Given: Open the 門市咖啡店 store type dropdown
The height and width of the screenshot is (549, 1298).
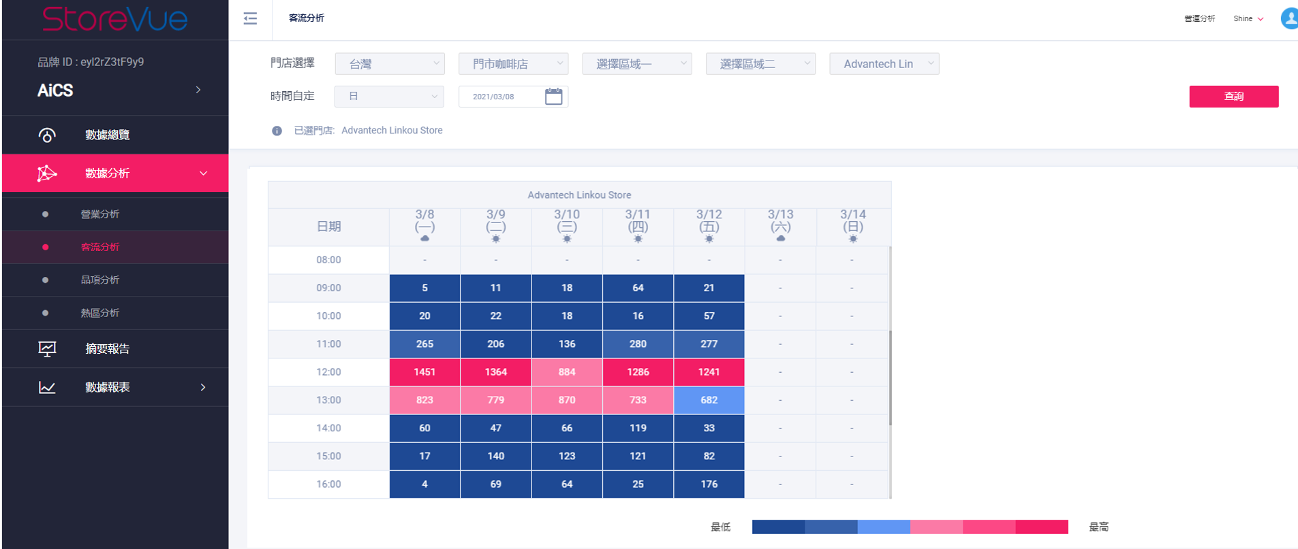Looking at the screenshot, I should tap(514, 64).
